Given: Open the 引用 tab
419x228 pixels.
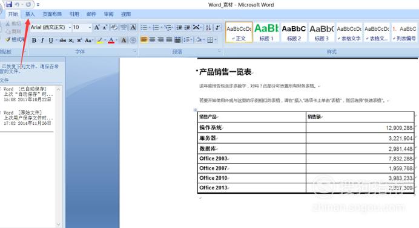Looking at the screenshot, I should [74, 14].
